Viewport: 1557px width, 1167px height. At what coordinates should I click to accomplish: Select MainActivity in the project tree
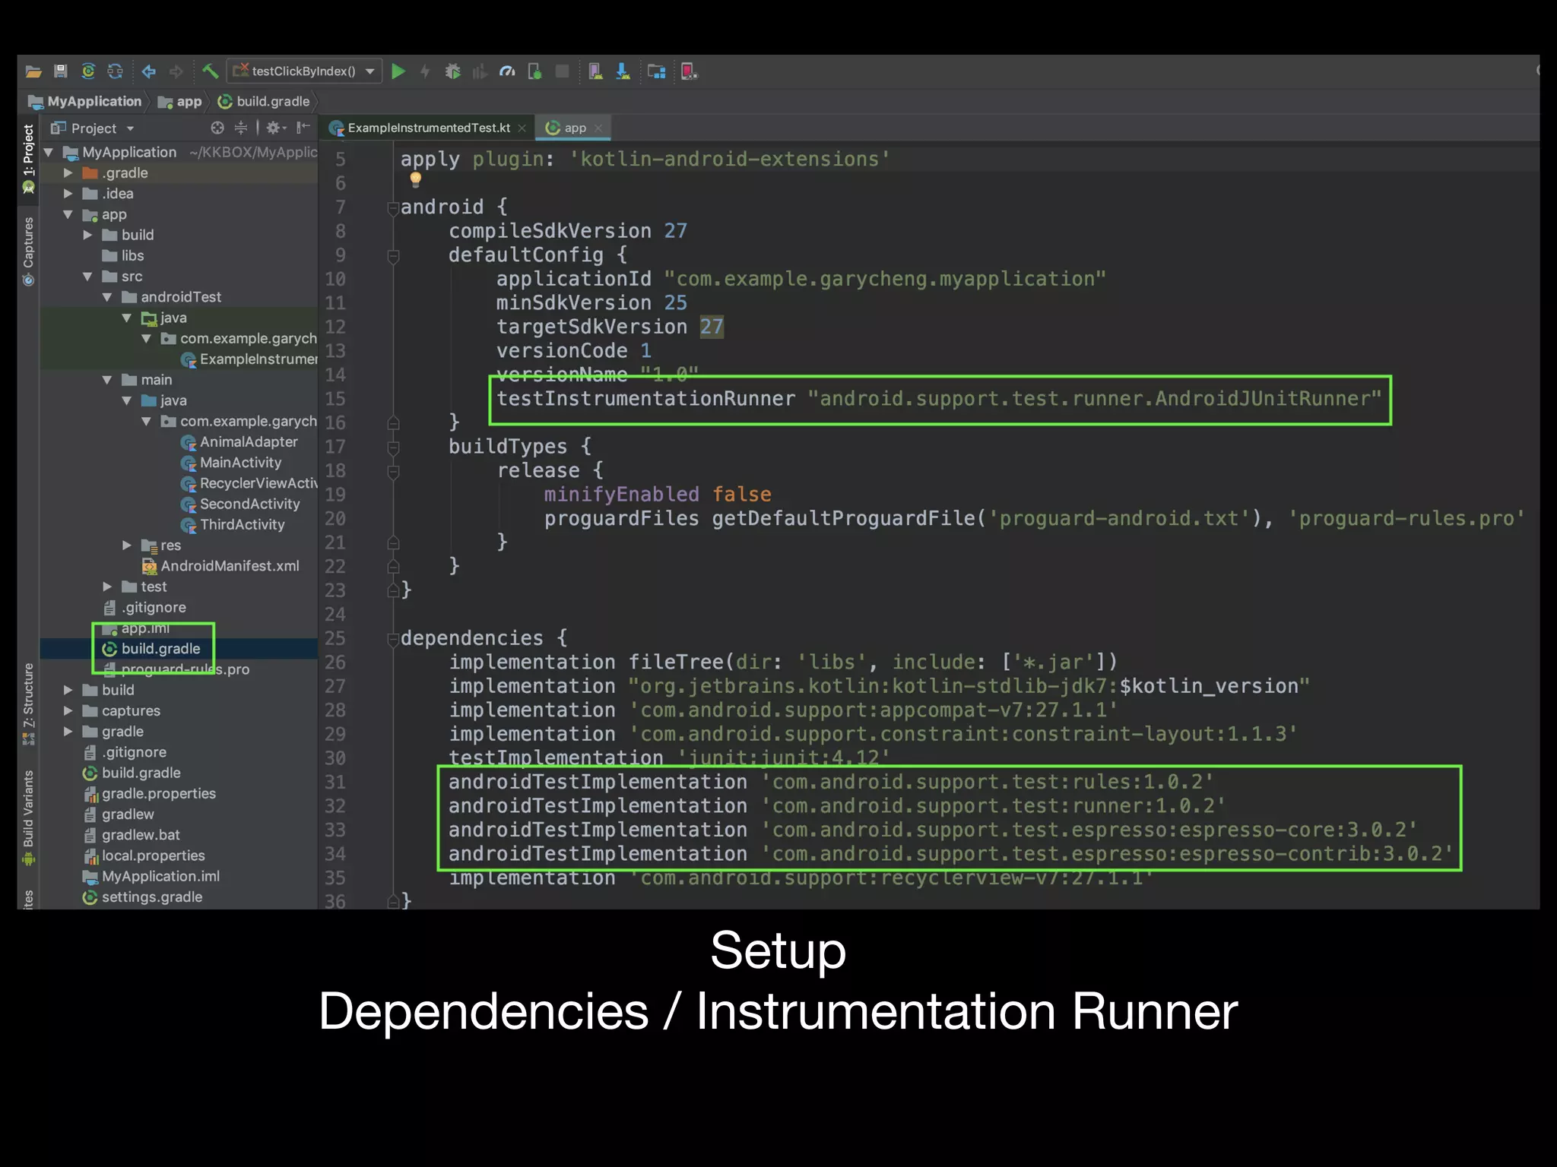pyautogui.click(x=231, y=463)
